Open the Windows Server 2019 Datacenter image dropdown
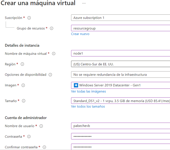The image size is (170, 150). tap(121, 85)
